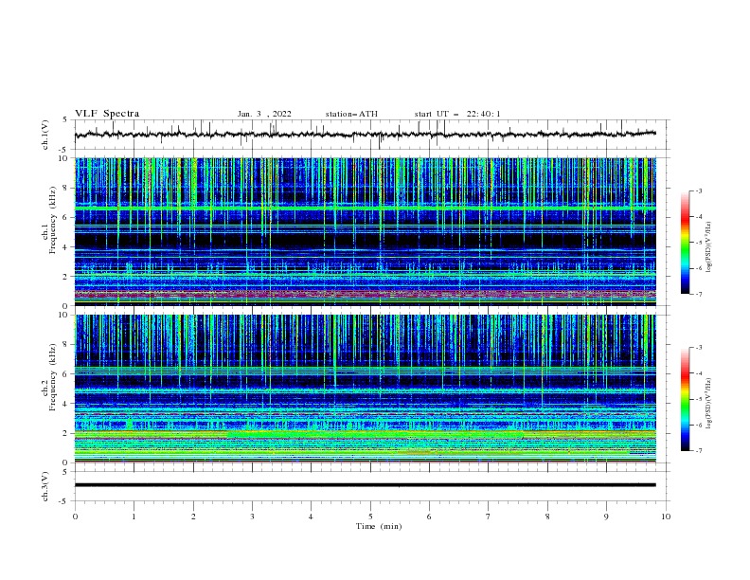Image resolution: width=750 pixels, height=580 pixels.
Task: Click time-axis tick label "8"
Action: point(547,517)
